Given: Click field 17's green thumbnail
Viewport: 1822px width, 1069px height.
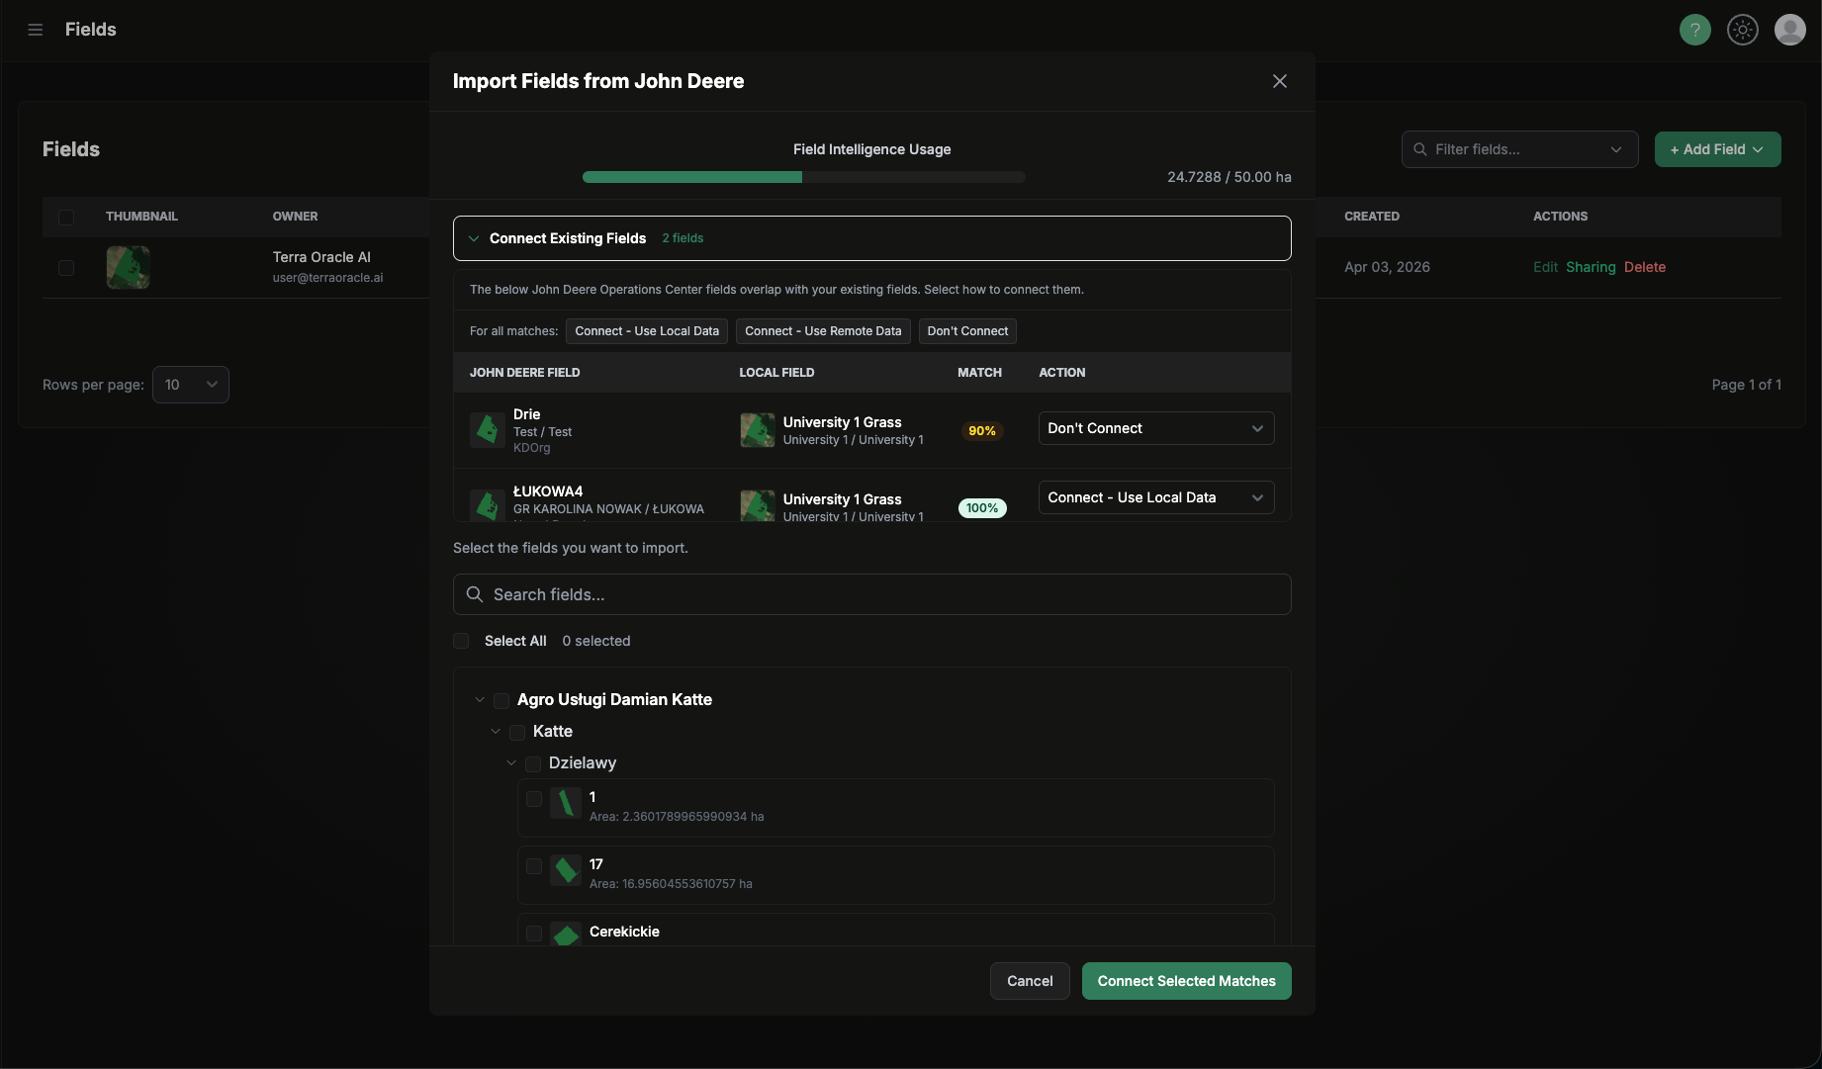Looking at the screenshot, I should pos(565,871).
